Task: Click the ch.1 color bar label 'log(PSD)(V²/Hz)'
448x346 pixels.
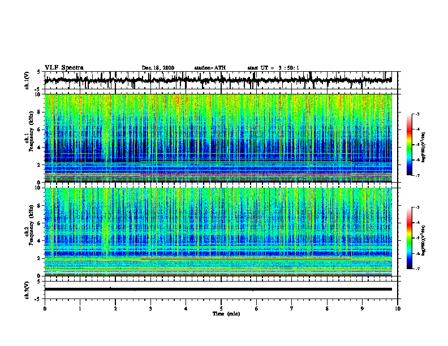Action: click(423, 148)
